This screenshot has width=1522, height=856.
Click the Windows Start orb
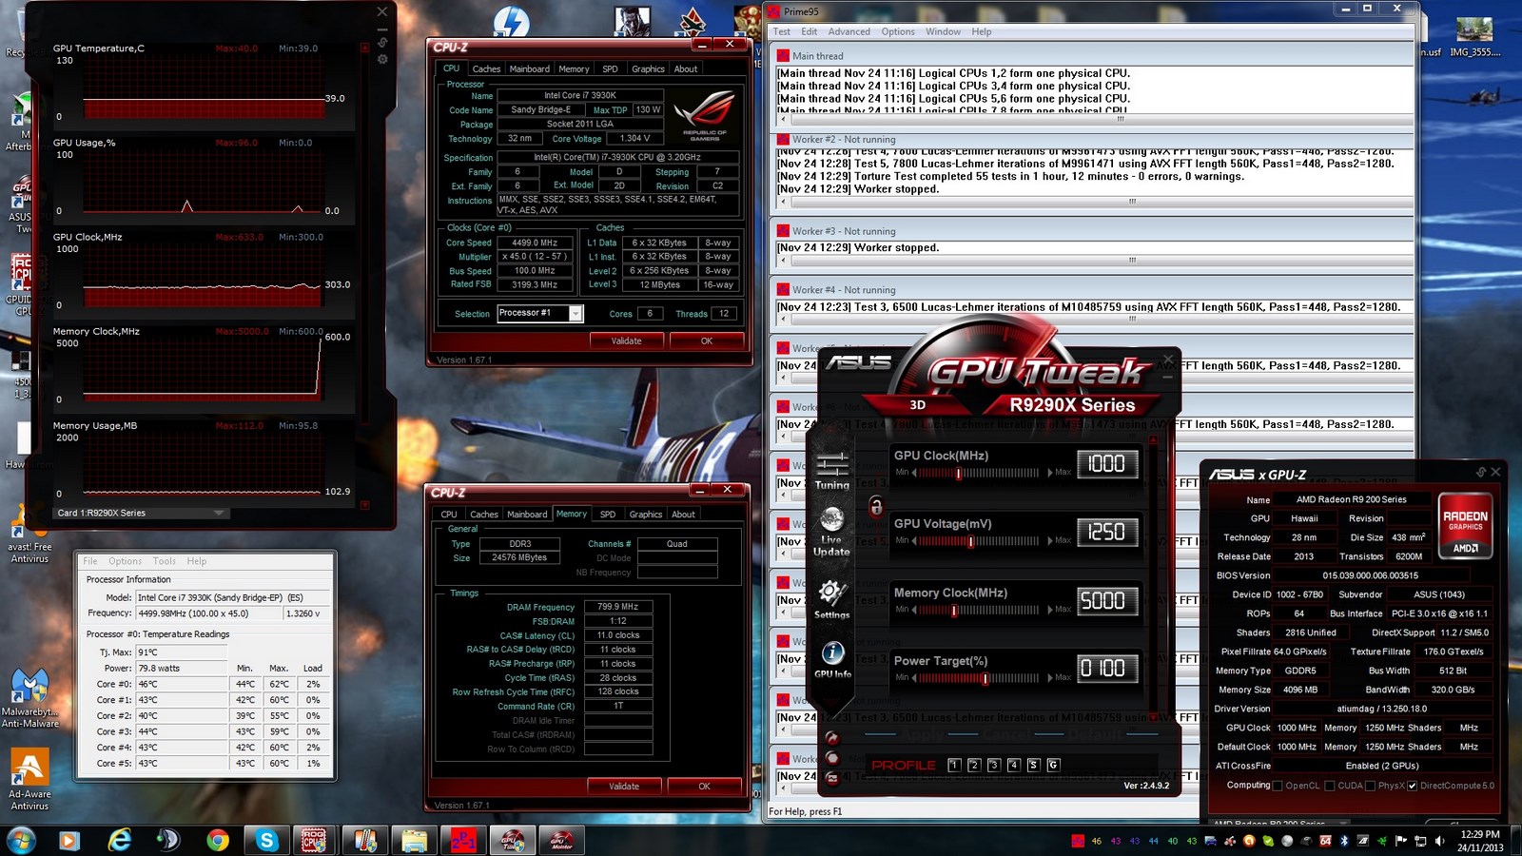click(x=21, y=840)
